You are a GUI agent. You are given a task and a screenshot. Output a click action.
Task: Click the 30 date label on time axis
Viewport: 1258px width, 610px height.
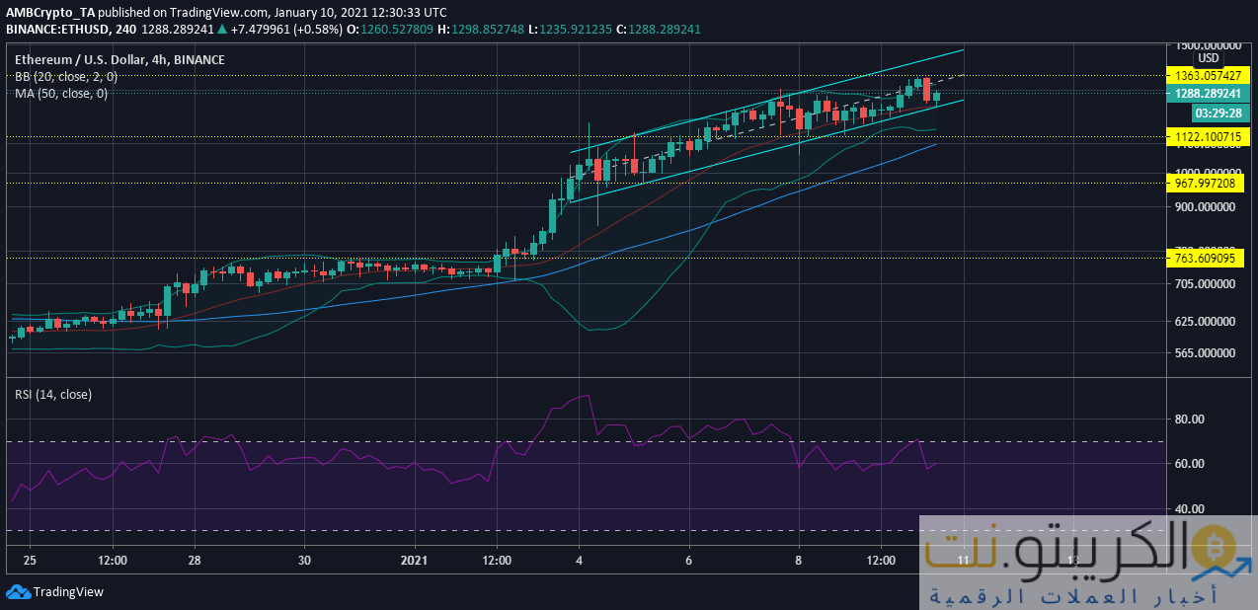(x=304, y=560)
